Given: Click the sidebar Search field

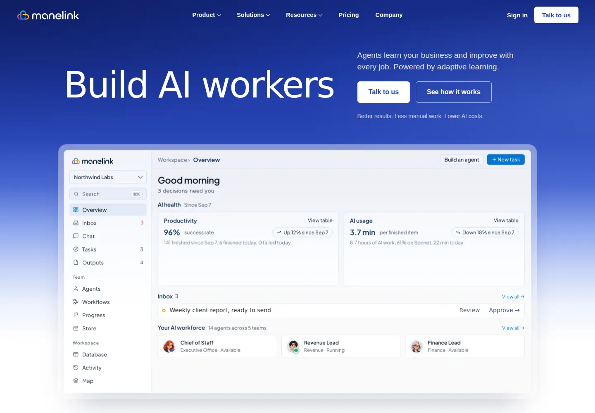Looking at the screenshot, I should pos(108,194).
